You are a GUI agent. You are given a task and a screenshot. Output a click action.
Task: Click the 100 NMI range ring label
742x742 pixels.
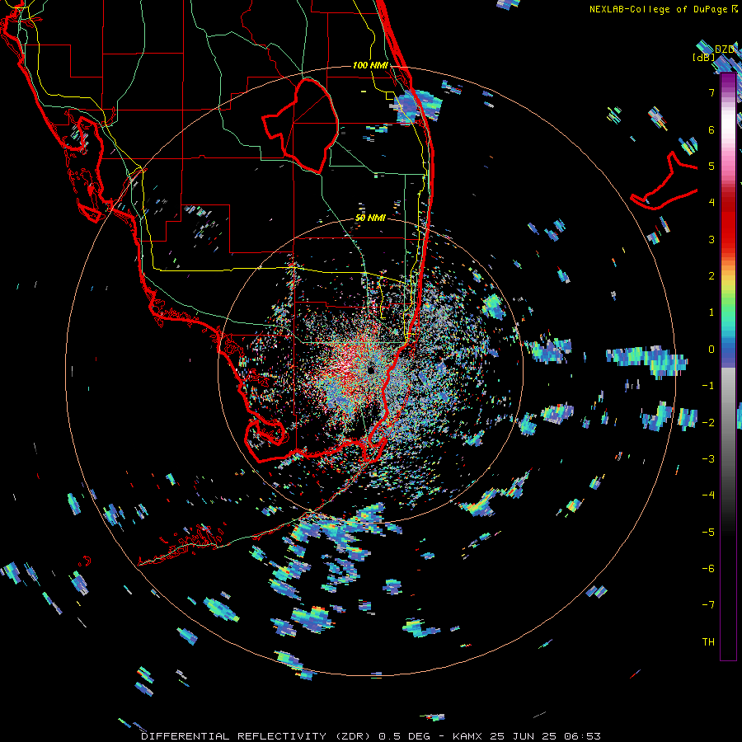click(x=370, y=65)
